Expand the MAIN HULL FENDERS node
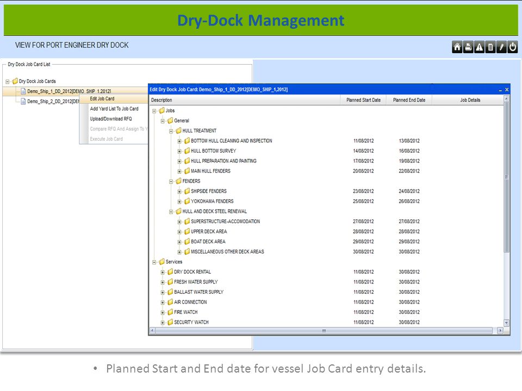This screenshot has width=522, height=391. pos(179,172)
